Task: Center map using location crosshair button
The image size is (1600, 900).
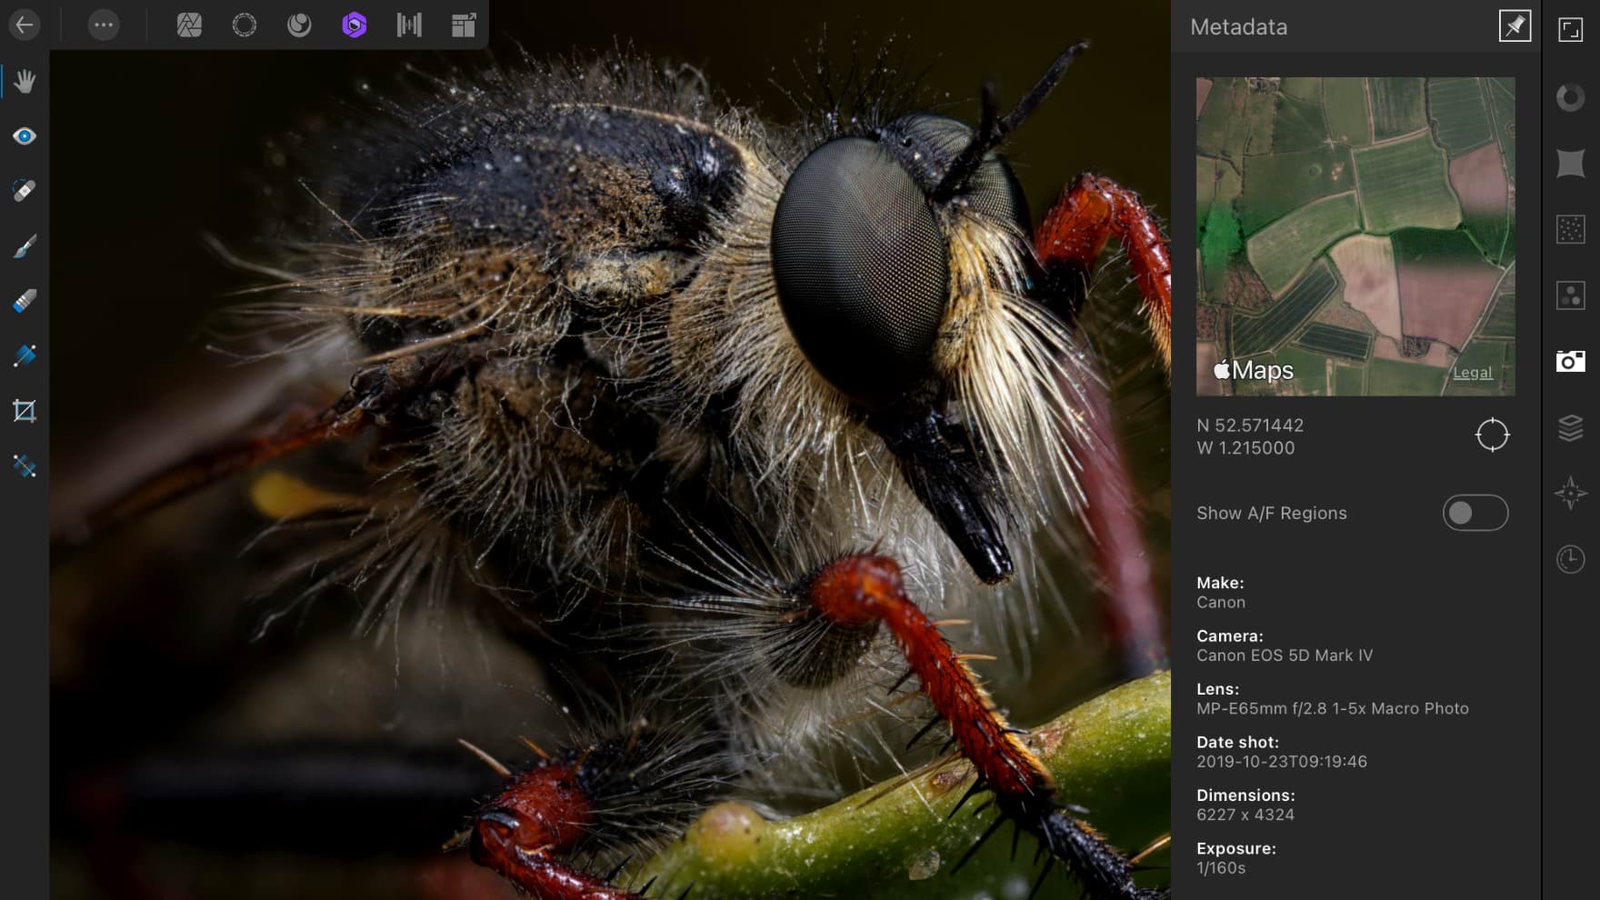Action: (x=1492, y=435)
